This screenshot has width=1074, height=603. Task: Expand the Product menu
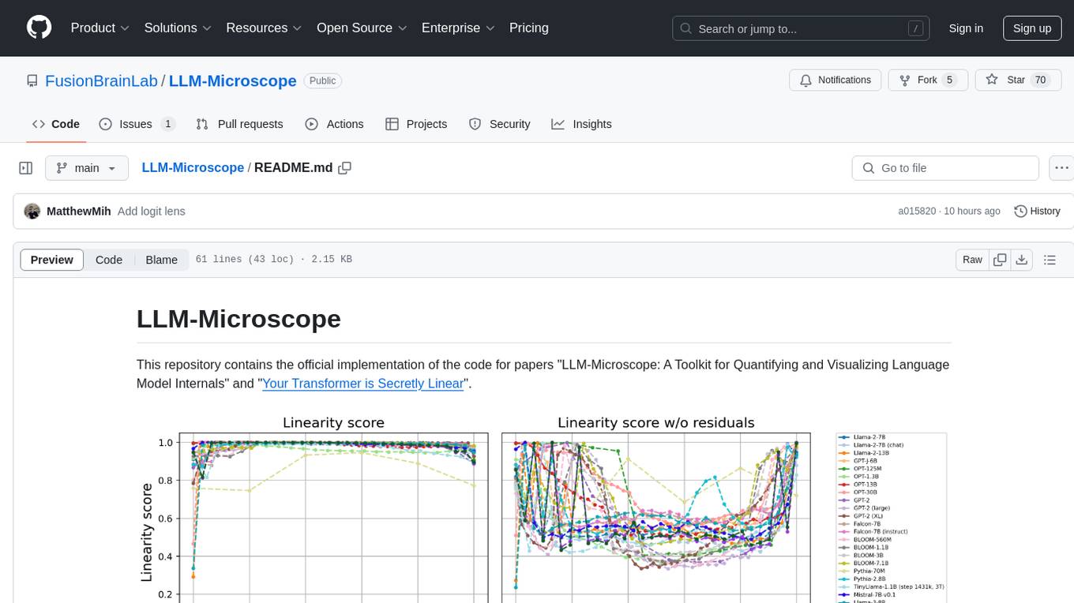[100, 28]
